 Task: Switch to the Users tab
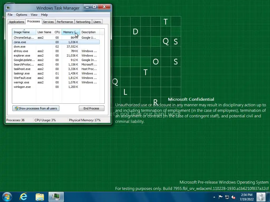tap(97, 22)
